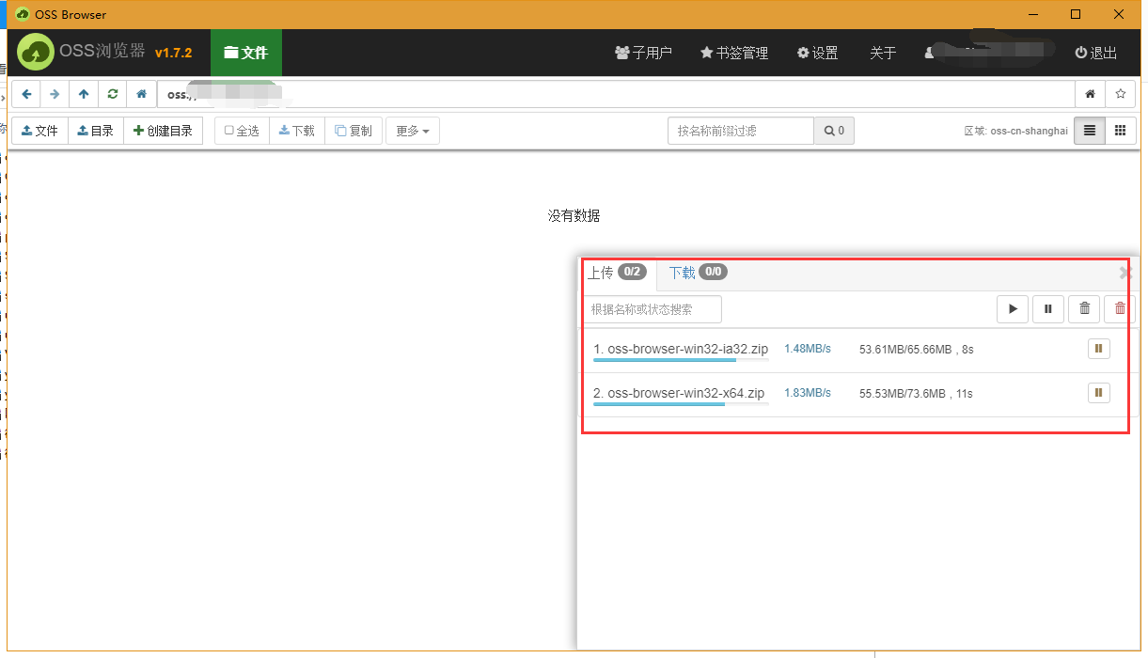1148x658 pixels.
Task: Pause oss-browser-win32-ia32.zip upload
Action: (1098, 349)
